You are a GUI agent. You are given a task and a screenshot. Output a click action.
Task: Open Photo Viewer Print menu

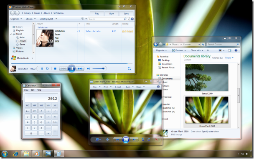click(x=107, y=87)
